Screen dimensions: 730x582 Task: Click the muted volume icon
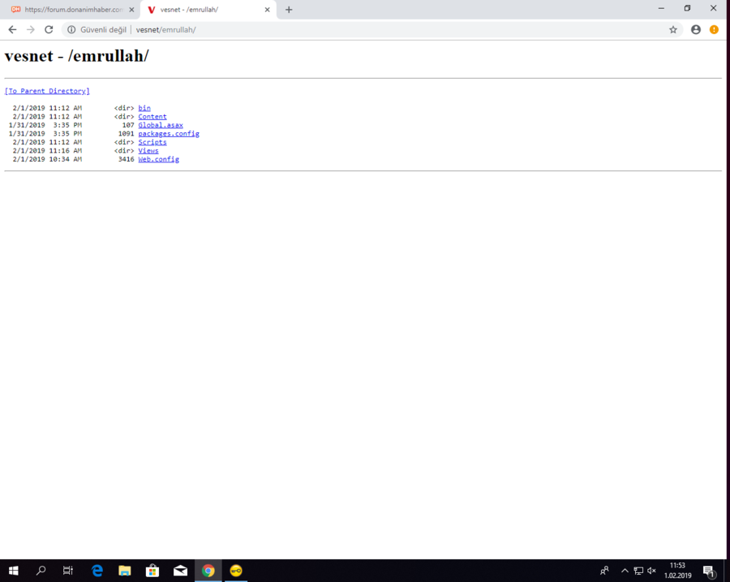[x=651, y=571]
